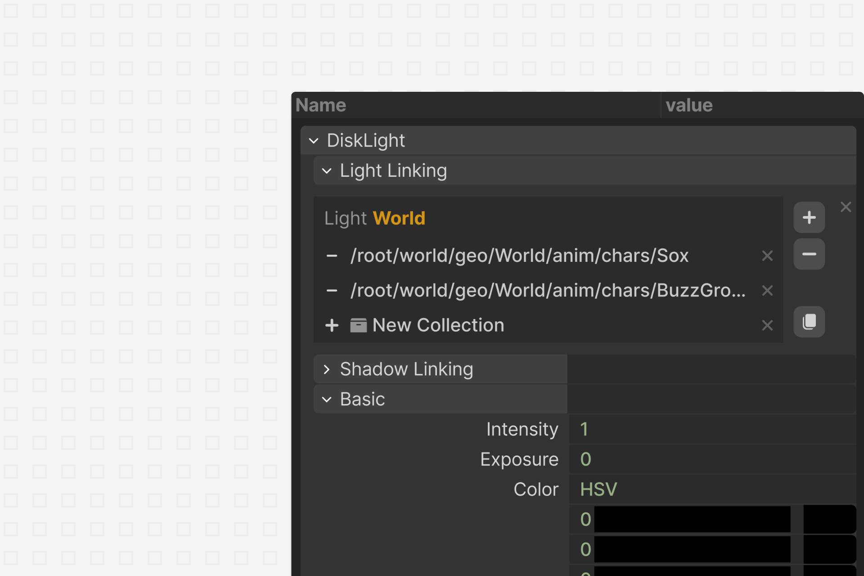Remove the Sox path entry with X
The image size is (864, 576).
click(x=767, y=256)
